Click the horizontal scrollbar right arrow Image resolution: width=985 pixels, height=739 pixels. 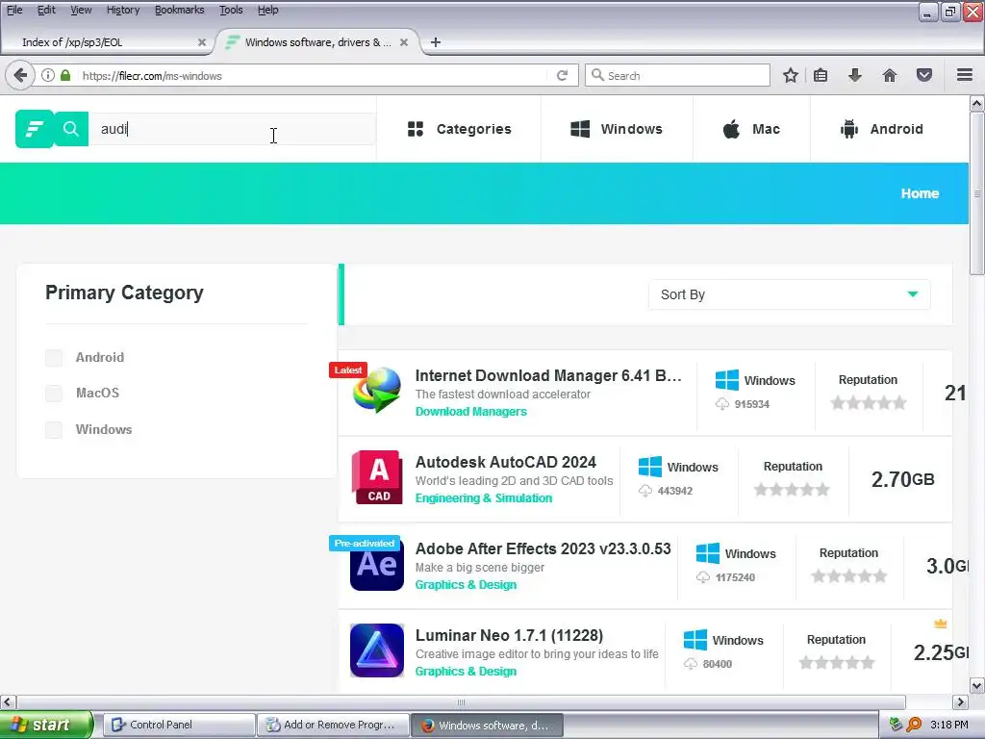click(x=961, y=701)
